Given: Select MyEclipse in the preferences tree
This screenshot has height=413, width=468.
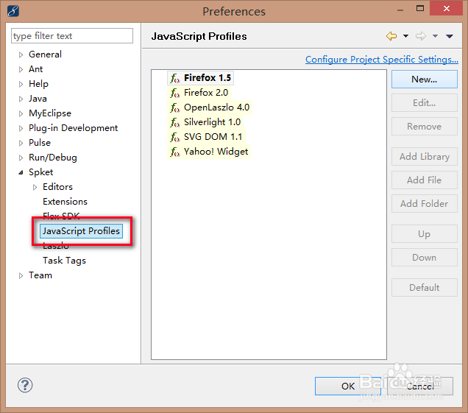Looking at the screenshot, I should [x=50, y=113].
